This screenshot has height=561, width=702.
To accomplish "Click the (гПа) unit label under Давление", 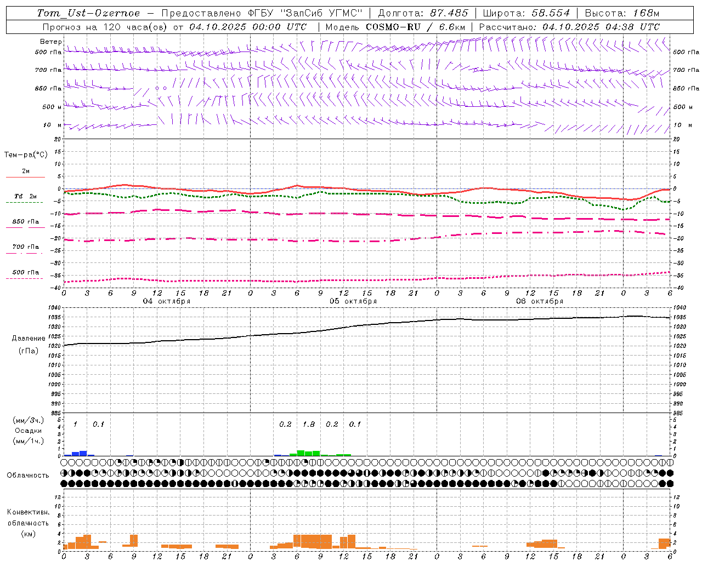I will (x=29, y=351).
